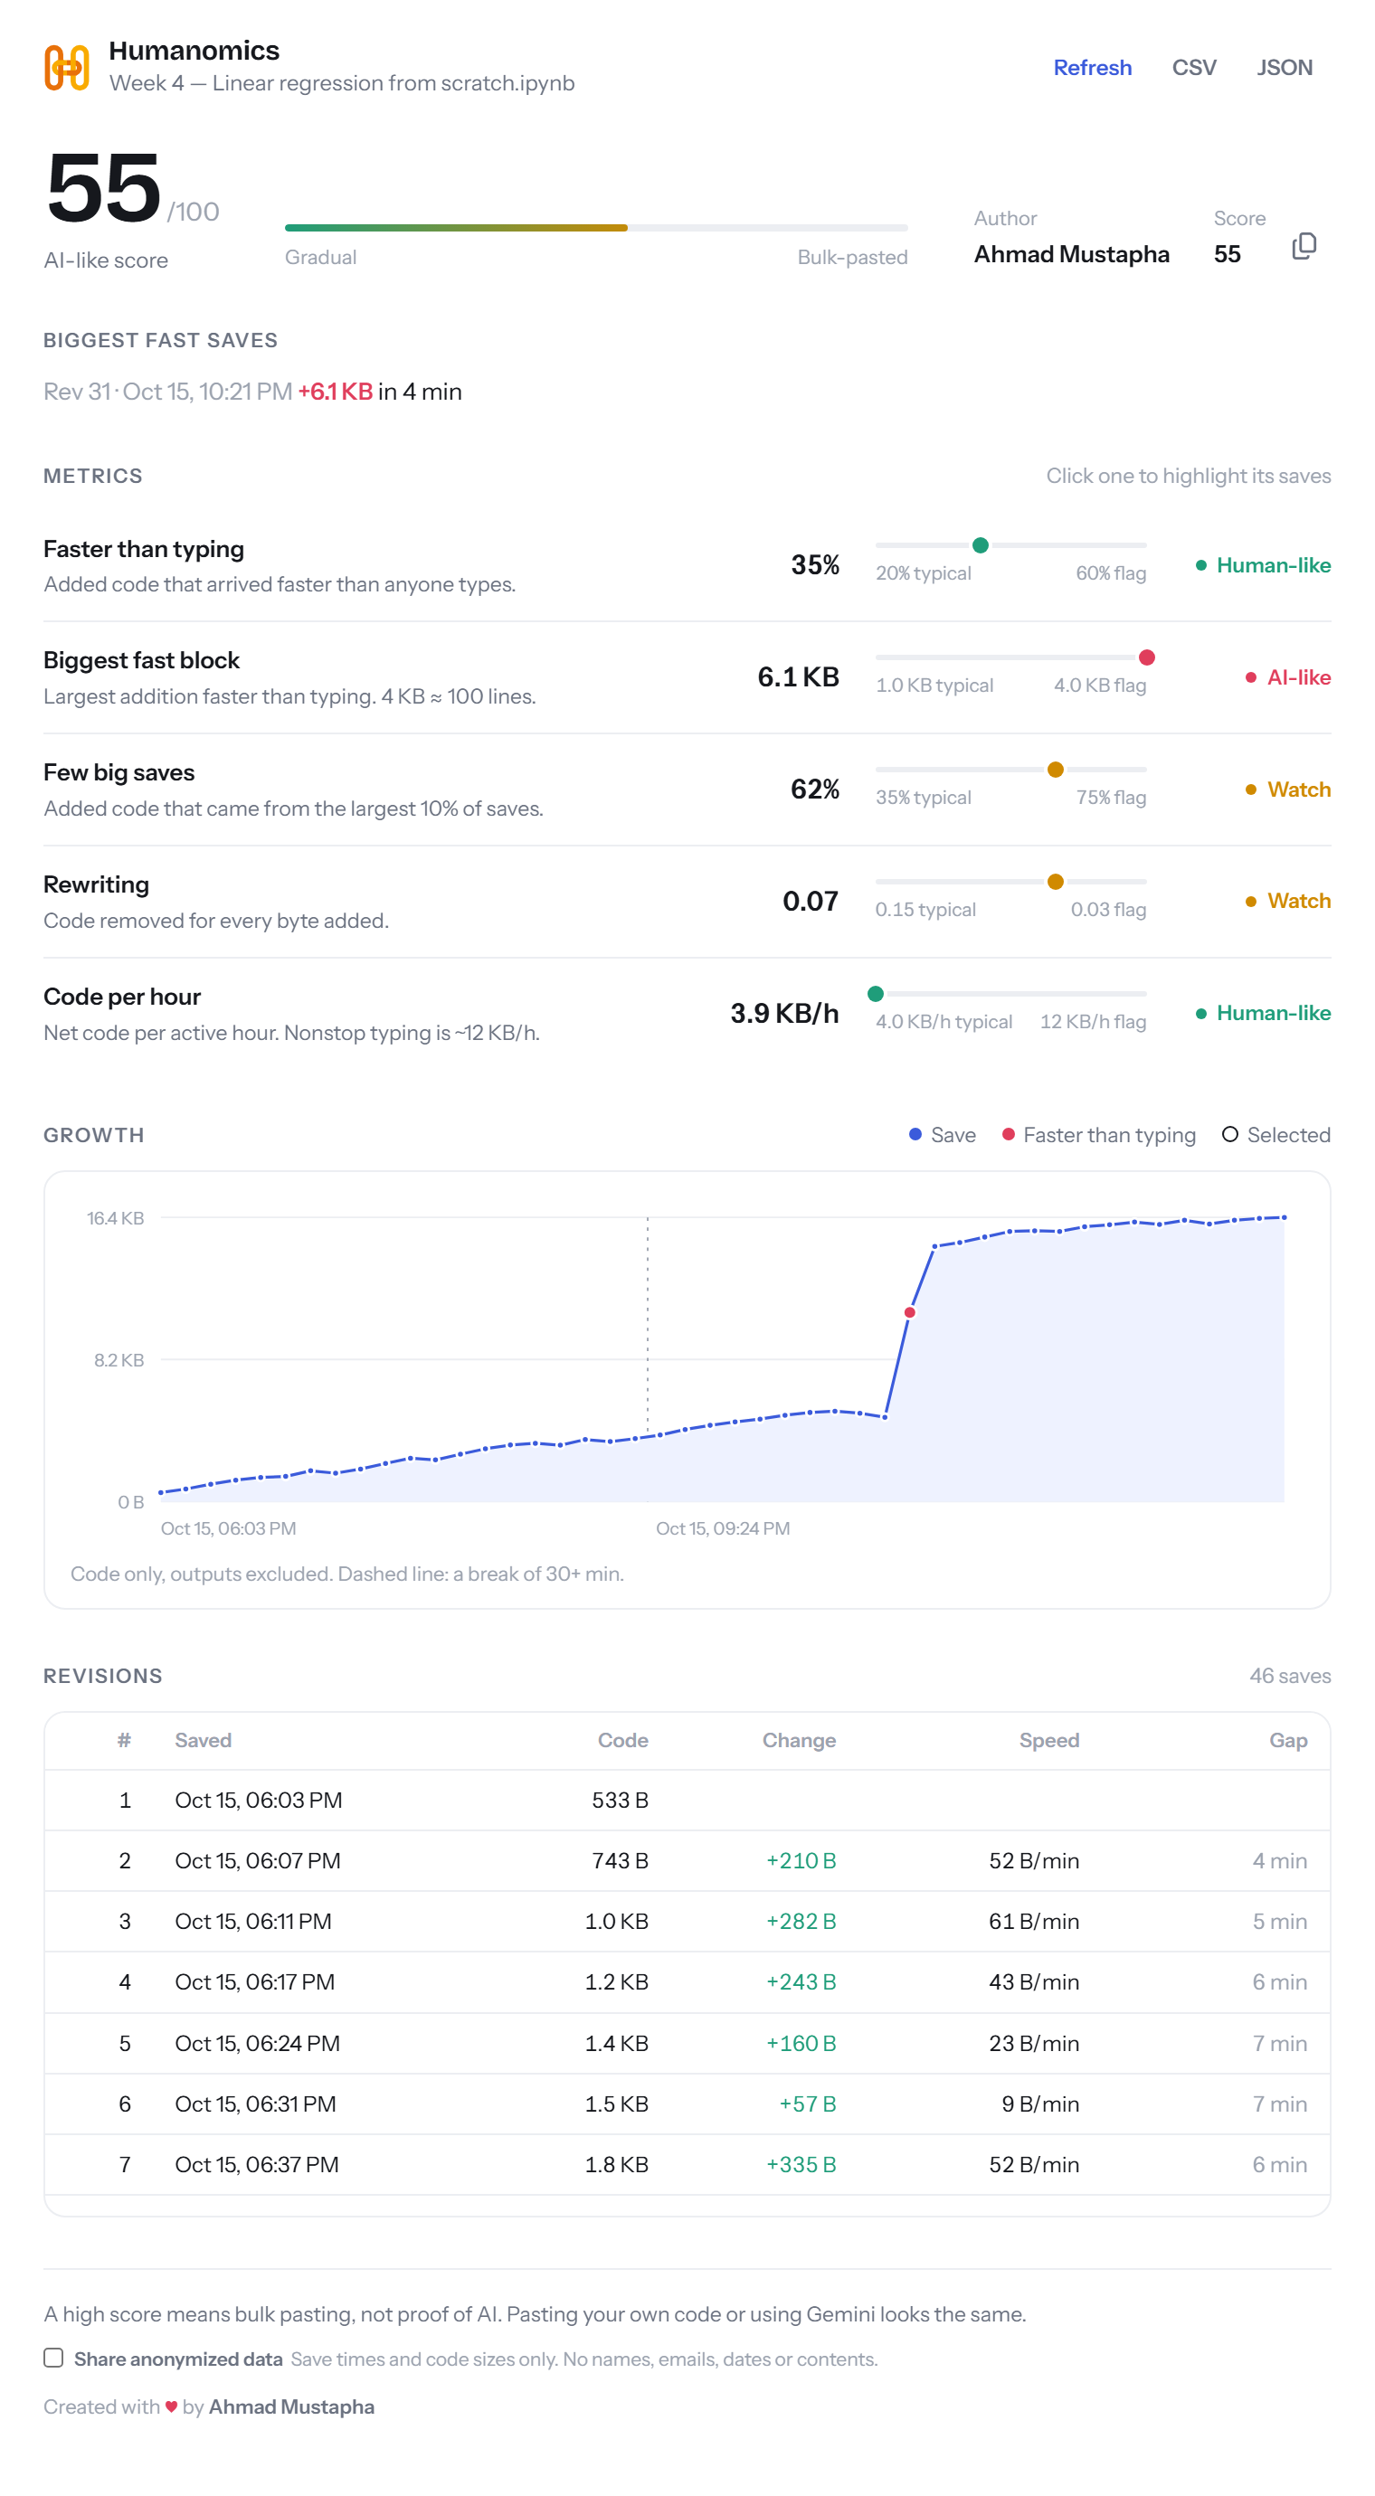Viewport: 1375px width, 2496px height.
Task: Click the Watch label for Few big saves
Action: pos(1288,789)
